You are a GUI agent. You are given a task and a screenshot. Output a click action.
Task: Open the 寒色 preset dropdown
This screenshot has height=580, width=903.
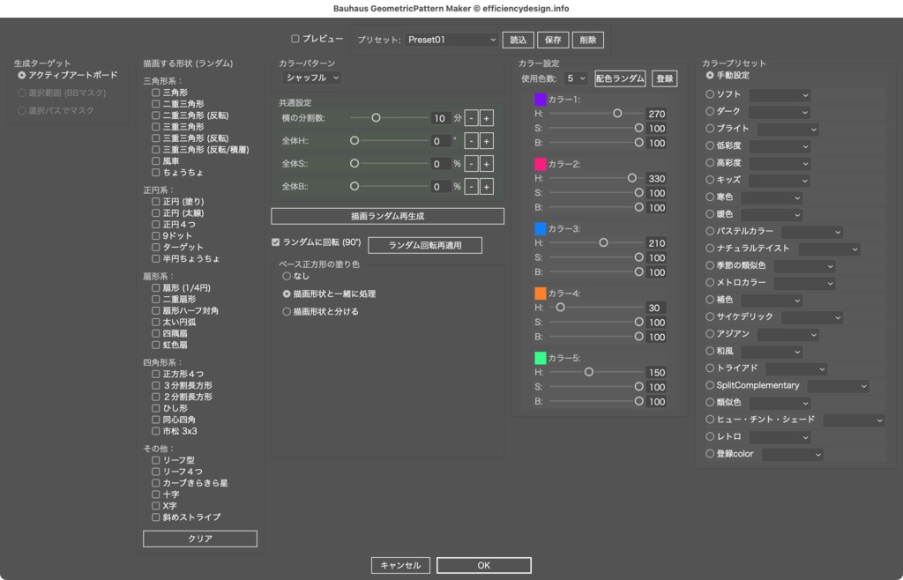[x=771, y=198]
